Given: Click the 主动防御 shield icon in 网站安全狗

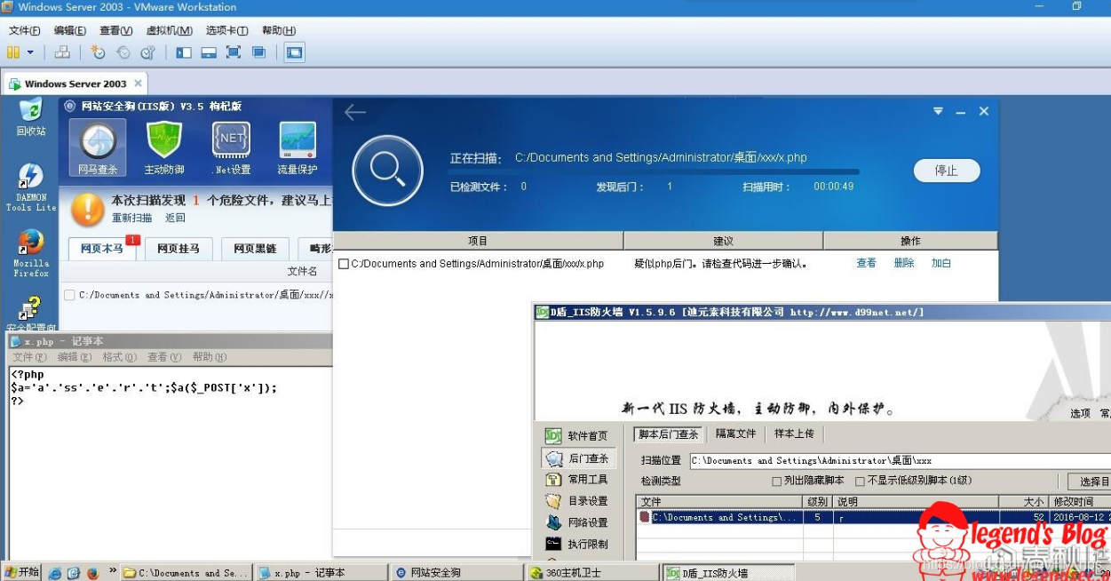Looking at the screenshot, I should pyautogui.click(x=164, y=147).
